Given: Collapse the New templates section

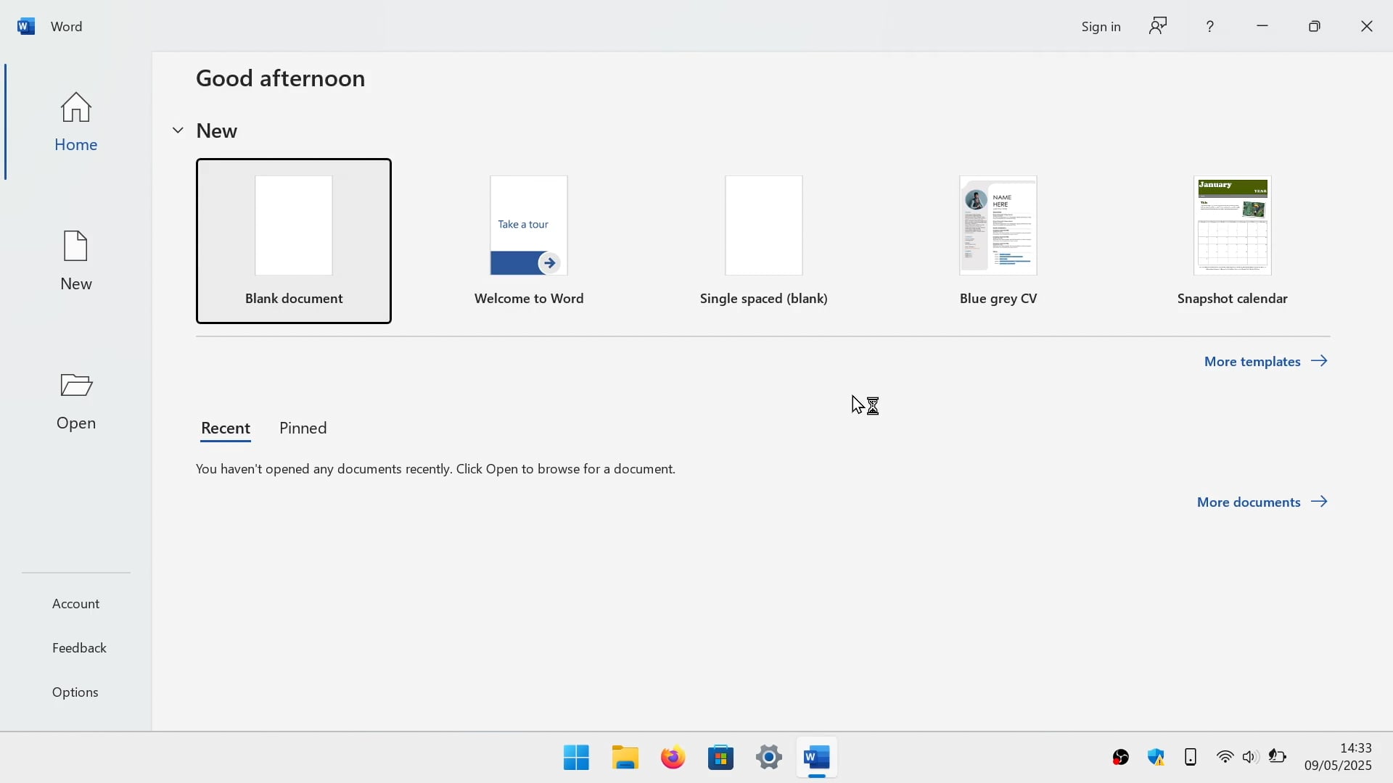Looking at the screenshot, I should [x=178, y=130].
